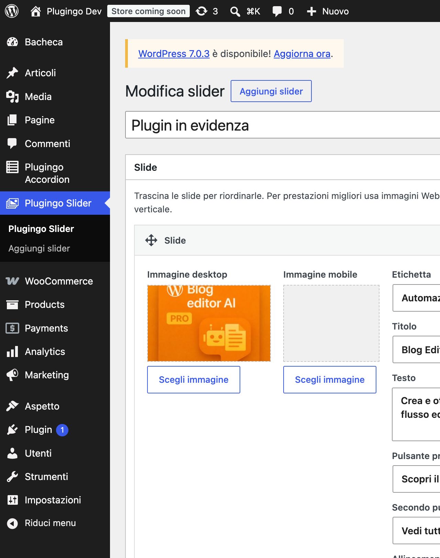Collapse the Slide item header bar
Screen dimensions: 440x558
287,240
